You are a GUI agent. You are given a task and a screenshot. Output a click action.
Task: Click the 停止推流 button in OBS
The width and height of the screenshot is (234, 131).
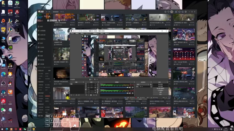click(161, 84)
